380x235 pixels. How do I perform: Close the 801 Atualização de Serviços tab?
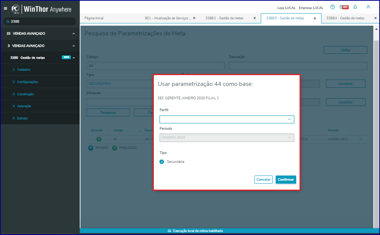tap(194, 18)
